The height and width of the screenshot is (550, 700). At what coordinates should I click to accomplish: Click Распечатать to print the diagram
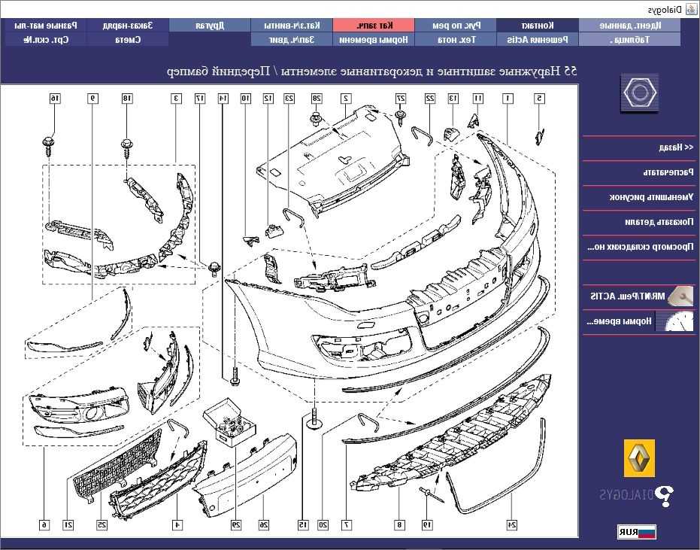[668, 172]
